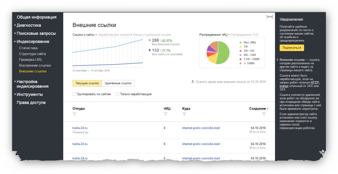Open Общая информация in sidebar
Image resolution: width=338 pixels, height=174 pixels.
click(x=37, y=17)
